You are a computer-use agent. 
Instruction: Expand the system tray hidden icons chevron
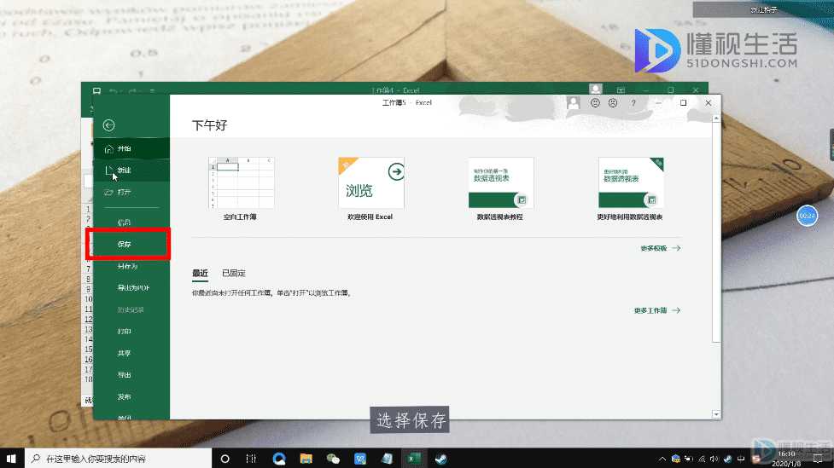pos(662,459)
